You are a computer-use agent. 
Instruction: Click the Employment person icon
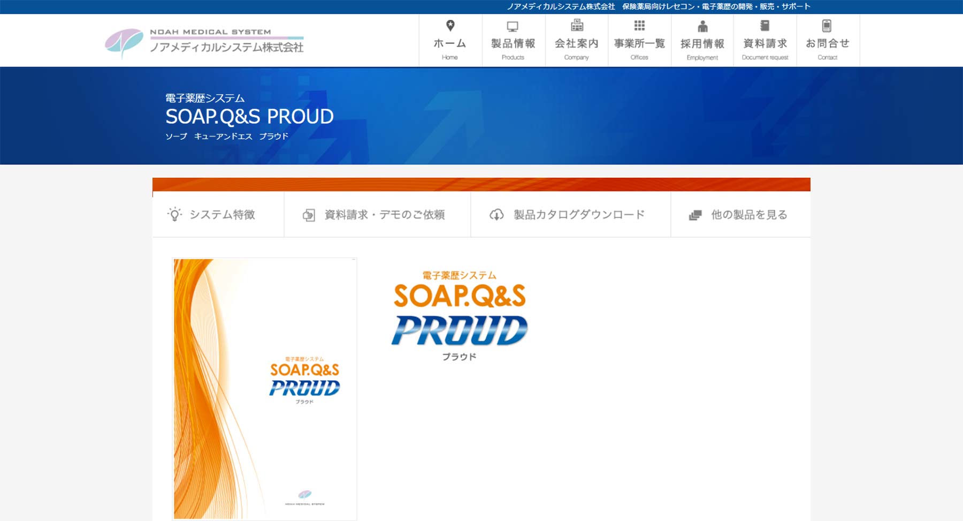702,26
